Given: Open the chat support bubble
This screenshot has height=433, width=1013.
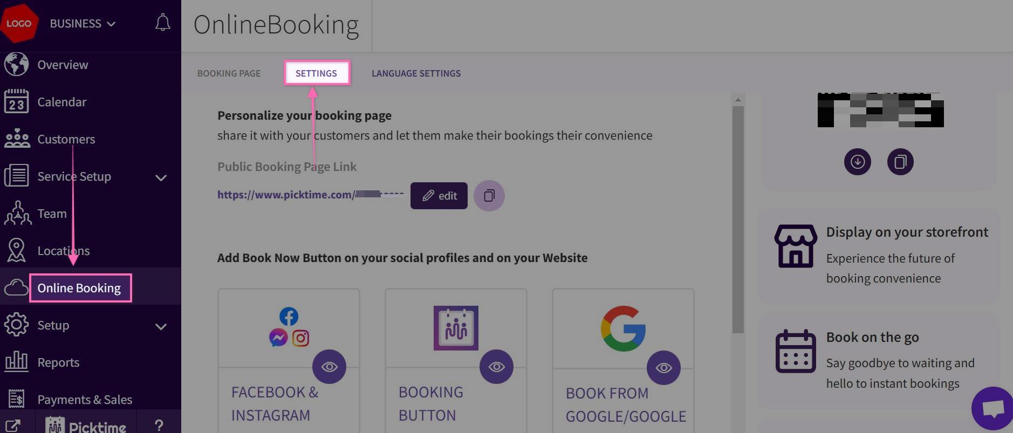Looking at the screenshot, I should coord(993,408).
